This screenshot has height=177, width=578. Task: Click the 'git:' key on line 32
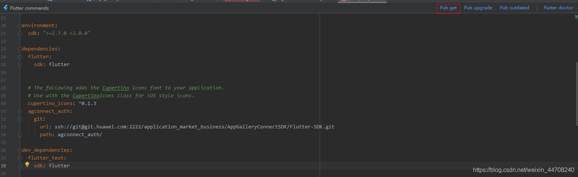(x=40, y=119)
